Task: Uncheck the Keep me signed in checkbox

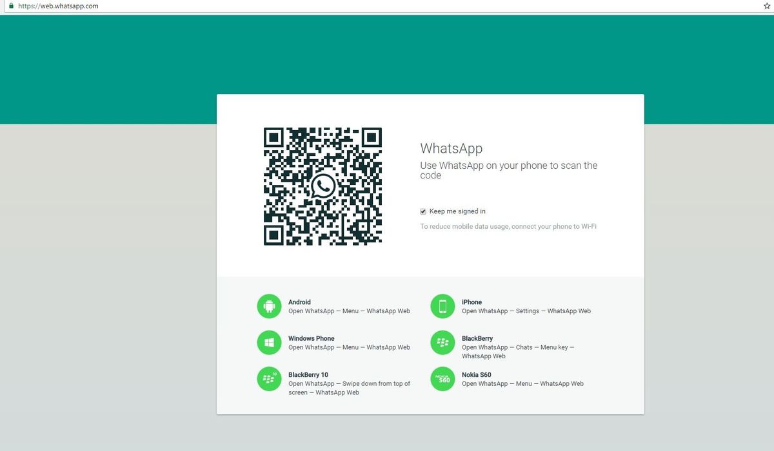Action: click(x=423, y=211)
